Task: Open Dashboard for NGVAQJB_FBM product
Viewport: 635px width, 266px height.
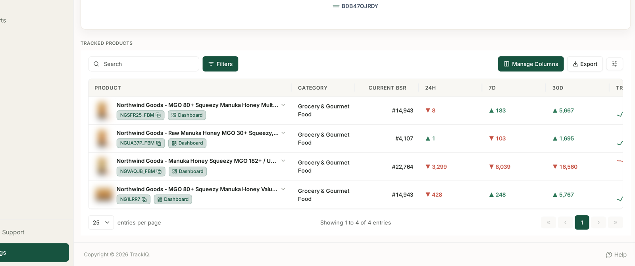Action: 188,171
